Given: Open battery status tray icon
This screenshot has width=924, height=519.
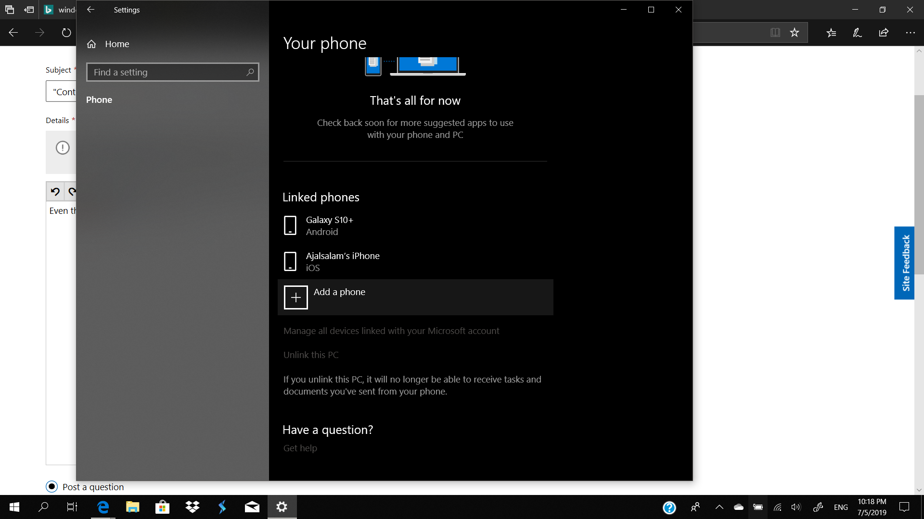Looking at the screenshot, I should click(x=758, y=507).
